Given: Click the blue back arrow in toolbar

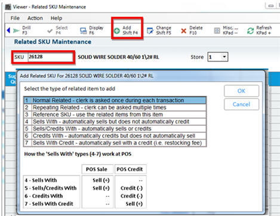Looking at the screenshot, I should tap(8, 30).
